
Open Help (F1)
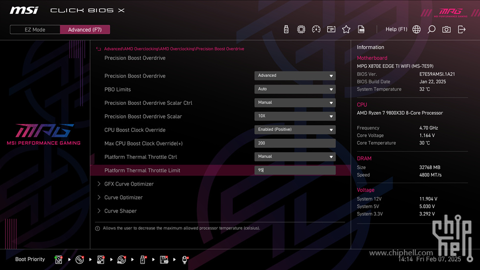coord(396,29)
